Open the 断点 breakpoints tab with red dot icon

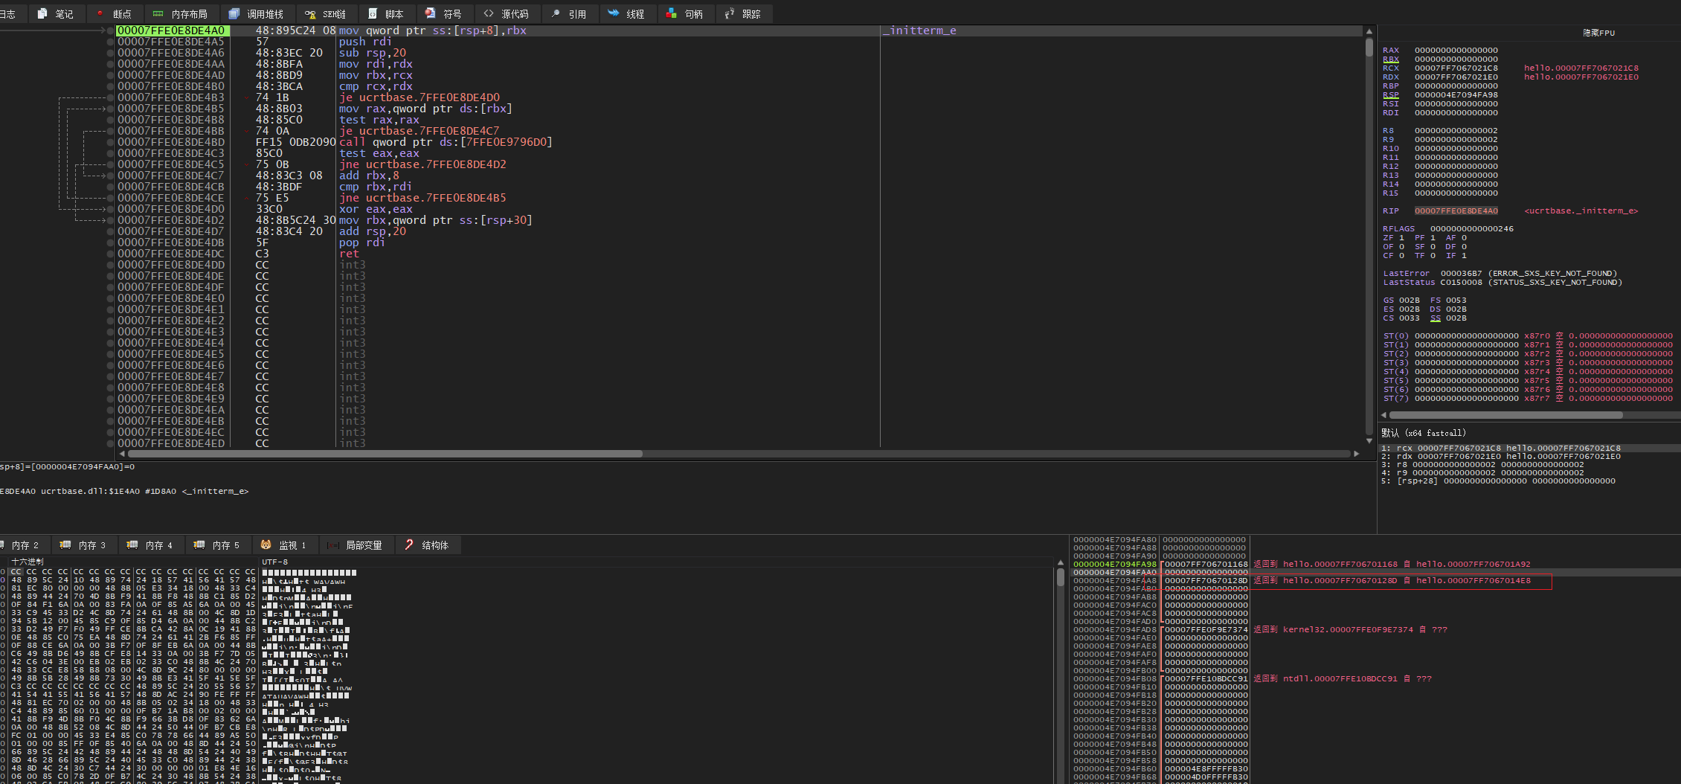(115, 13)
